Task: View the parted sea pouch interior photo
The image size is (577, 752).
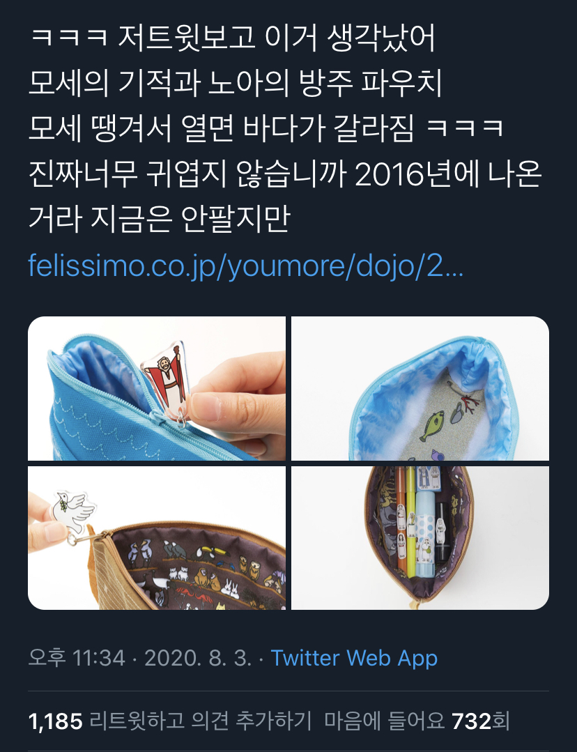Action: 420,388
